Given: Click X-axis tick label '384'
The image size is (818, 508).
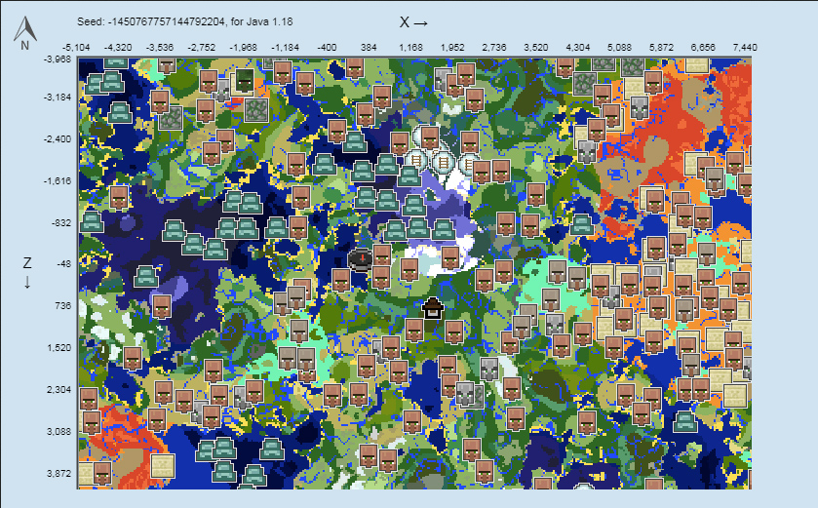Looking at the screenshot, I should click(369, 48).
